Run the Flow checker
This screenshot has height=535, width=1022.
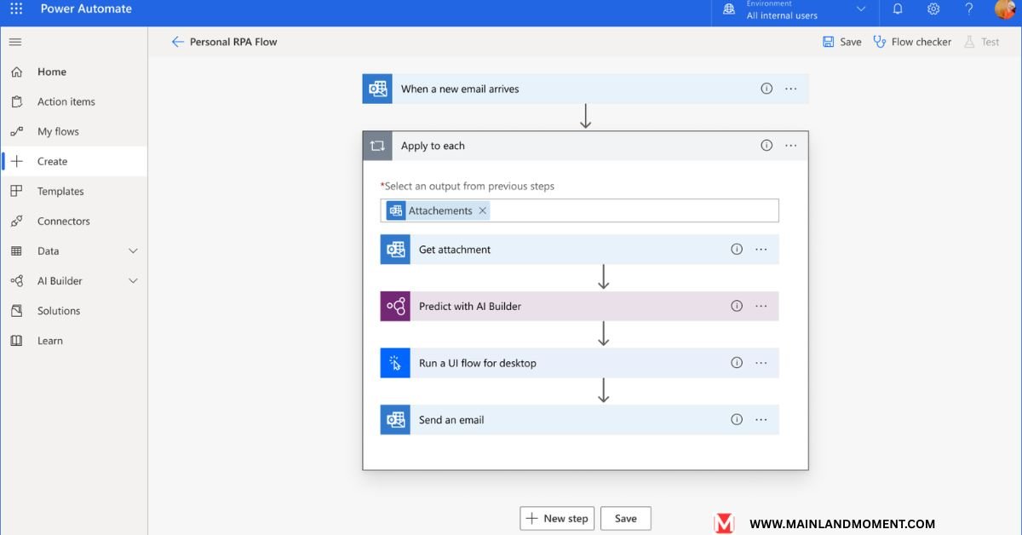click(x=912, y=42)
